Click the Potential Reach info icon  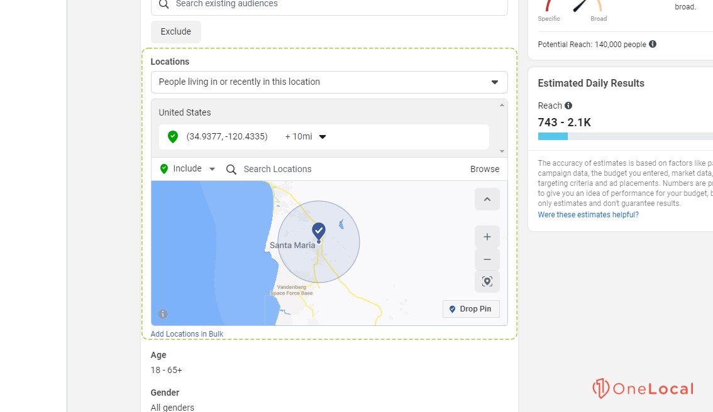(x=653, y=44)
